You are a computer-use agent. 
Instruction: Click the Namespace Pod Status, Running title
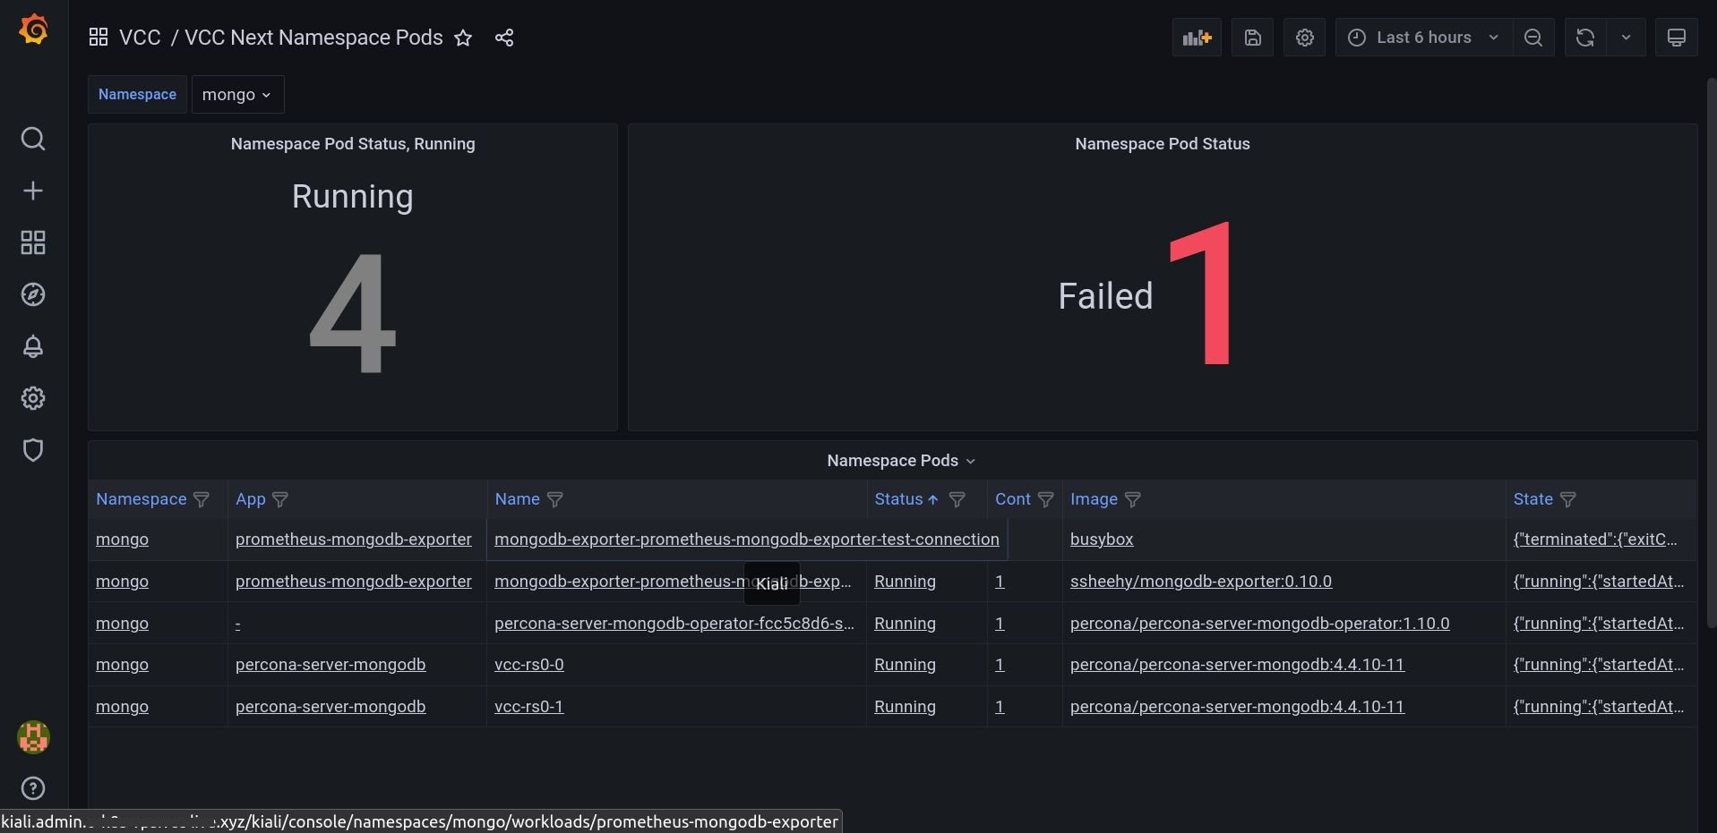353,144
